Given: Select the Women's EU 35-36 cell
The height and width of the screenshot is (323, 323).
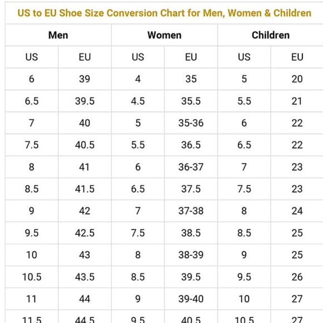Looking at the screenshot, I should point(191,123).
